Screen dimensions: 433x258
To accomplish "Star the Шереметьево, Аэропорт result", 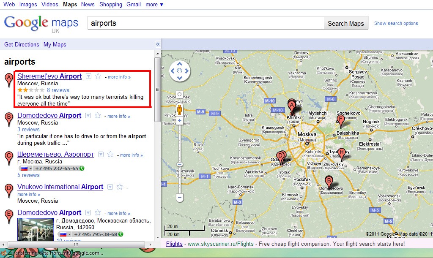I will coord(110,155).
